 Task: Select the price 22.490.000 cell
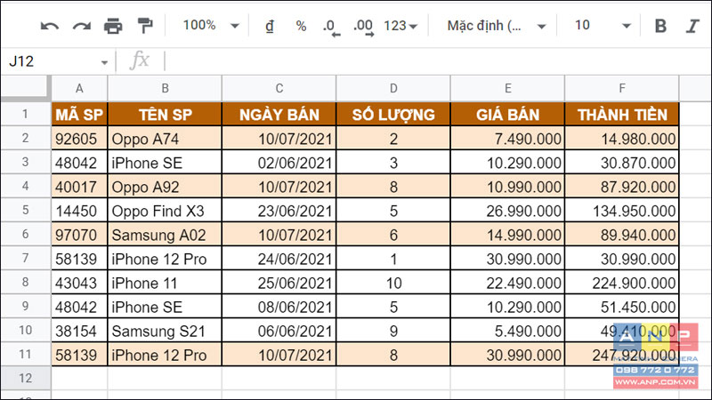click(x=507, y=283)
